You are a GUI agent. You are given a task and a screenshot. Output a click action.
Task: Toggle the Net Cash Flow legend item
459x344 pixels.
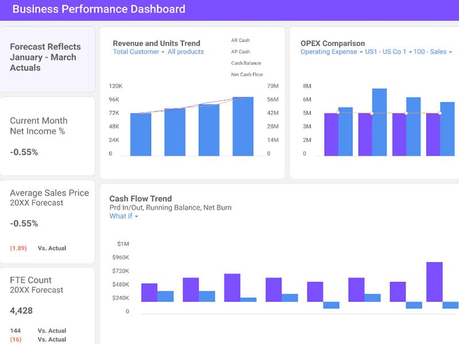[x=247, y=75]
